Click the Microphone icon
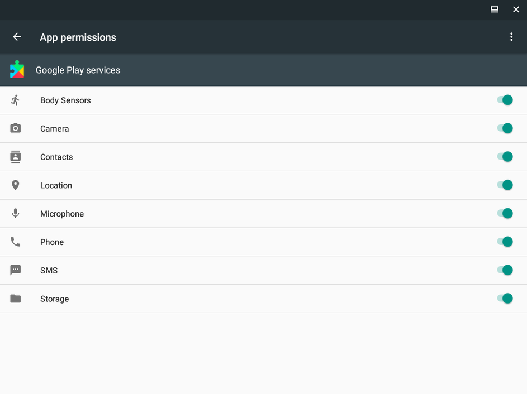The height and width of the screenshot is (394, 527). (x=16, y=214)
